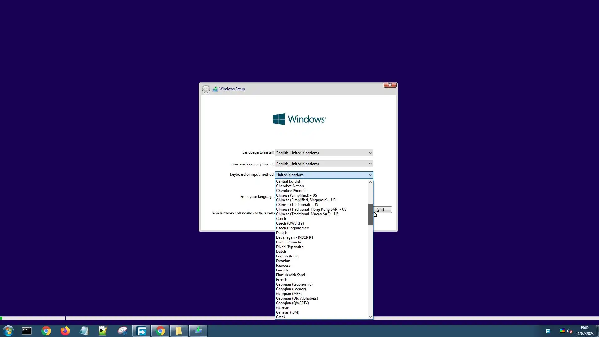Click the keyboard list scroll down arrow
This screenshot has height=337, width=599.
click(x=370, y=317)
